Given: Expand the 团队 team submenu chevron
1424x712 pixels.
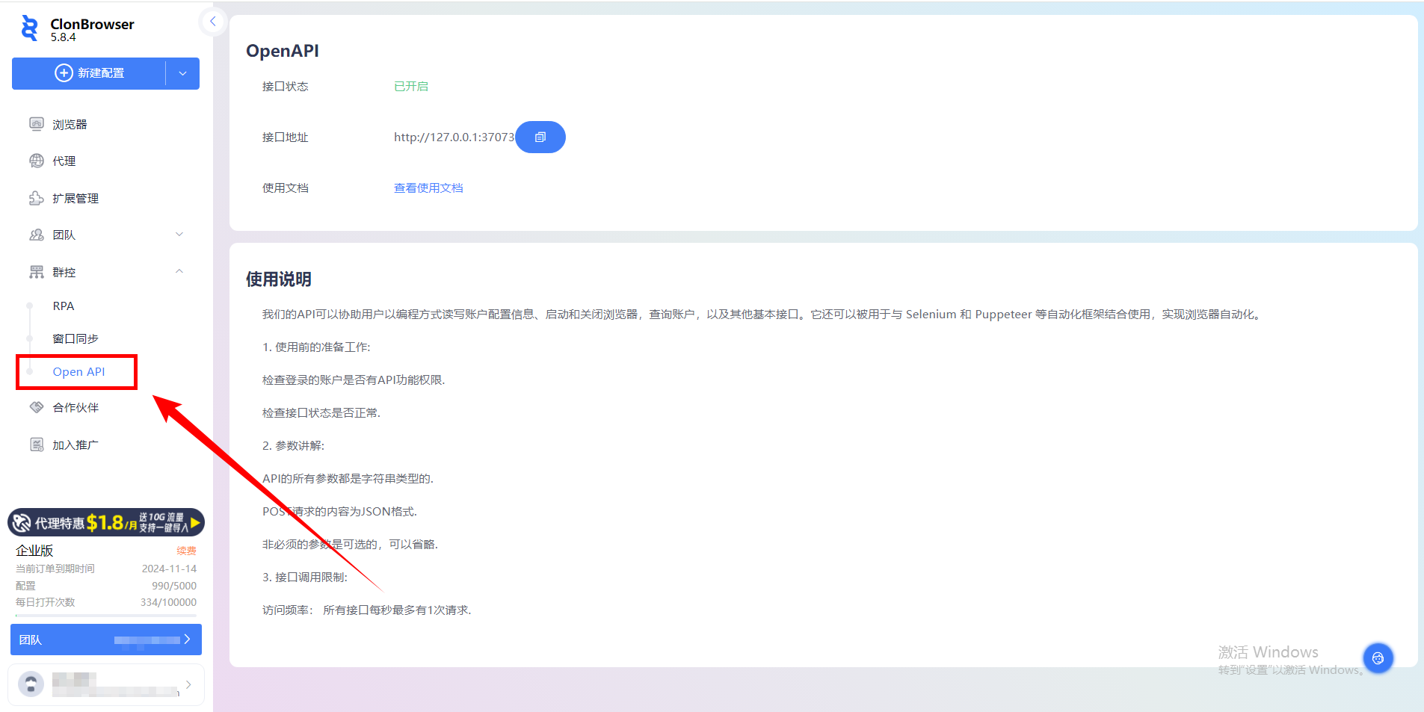Looking at the screenshot, I should pos(179,235).
